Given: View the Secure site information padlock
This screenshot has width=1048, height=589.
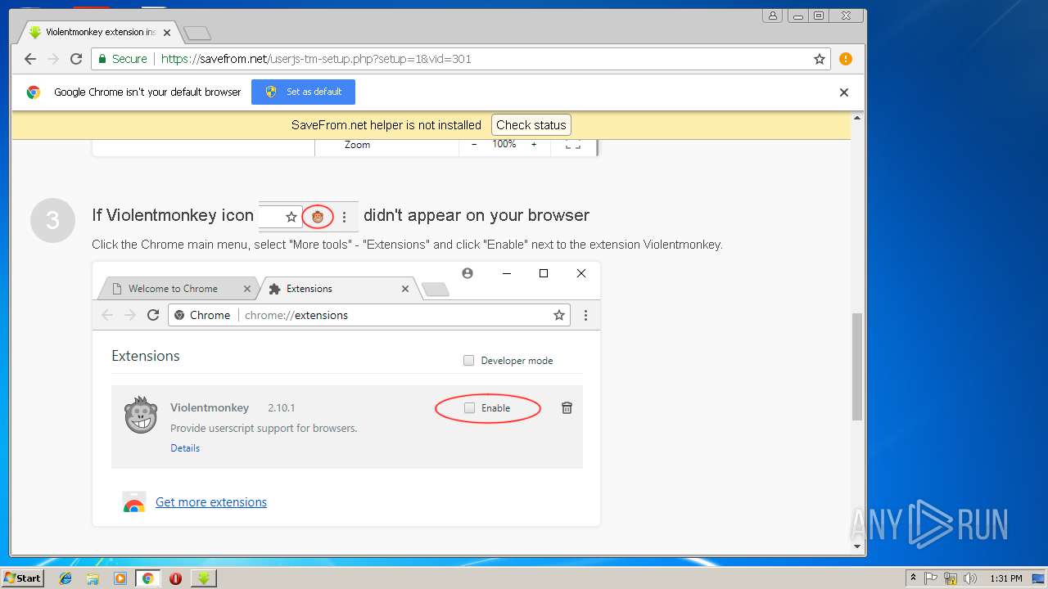Looking at the screenshot, I should click(102, 59).
